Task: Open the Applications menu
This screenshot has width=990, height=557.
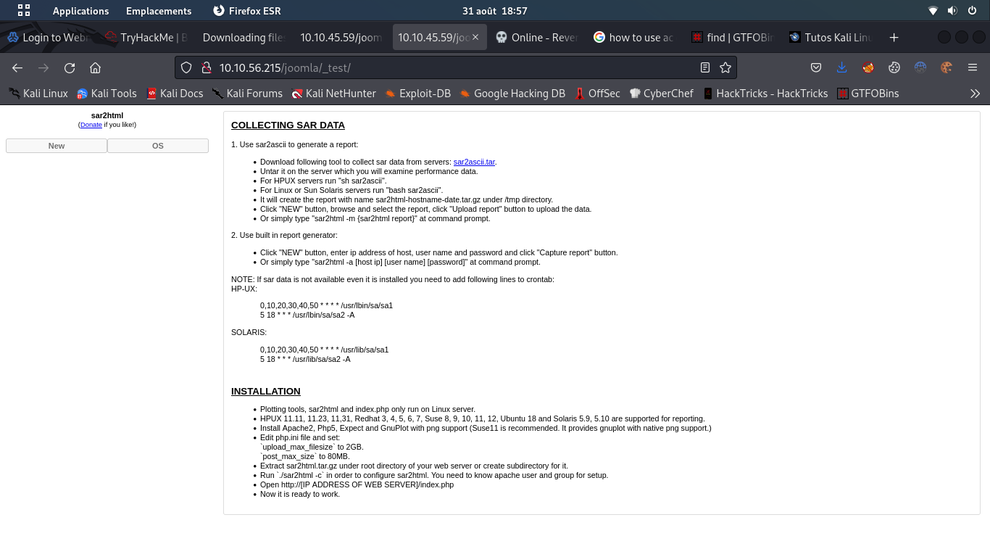Action: [80, 11]
